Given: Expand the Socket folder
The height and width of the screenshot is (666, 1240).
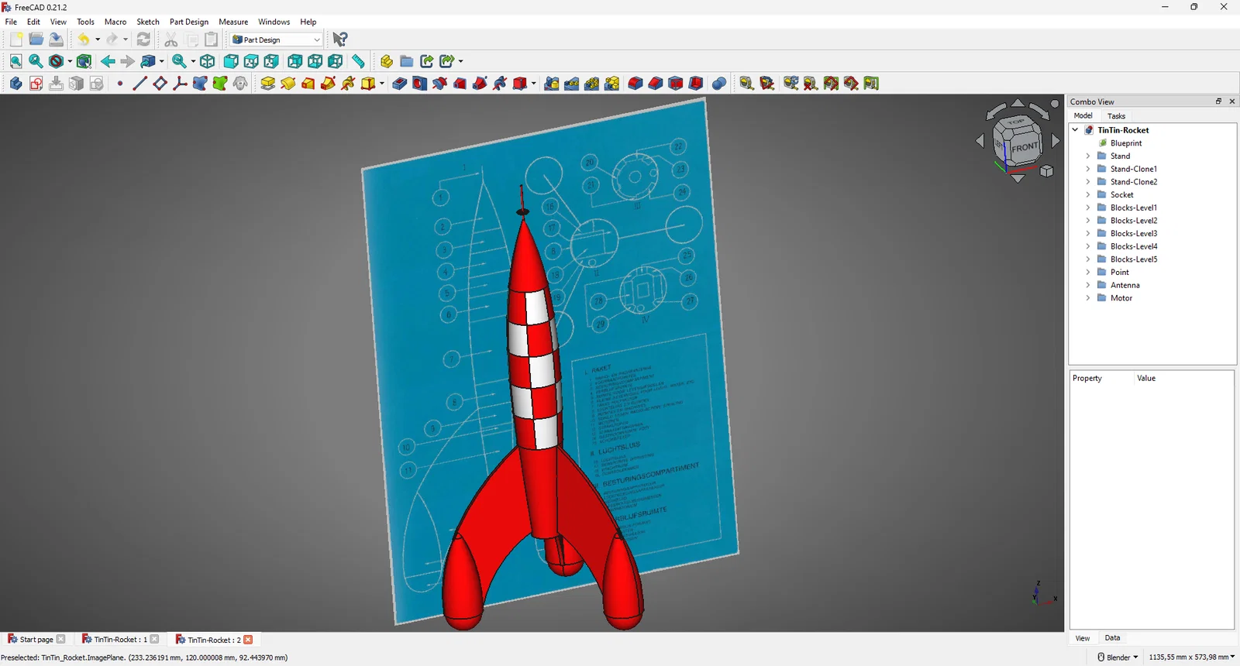Looking at the screenshot, I should coord(1087,194).
